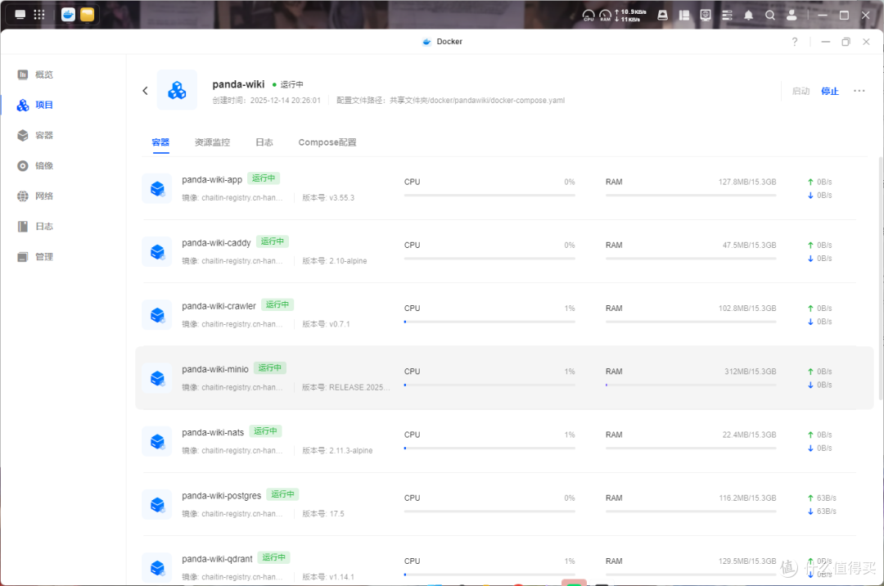Go back with the left arrow

(x=146, y=91)
